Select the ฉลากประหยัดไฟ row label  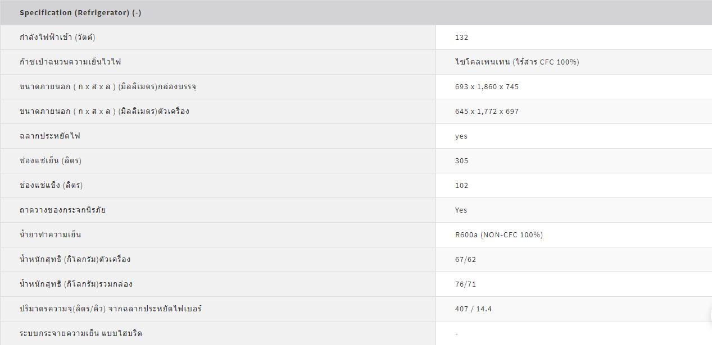(x=49, y=136)
